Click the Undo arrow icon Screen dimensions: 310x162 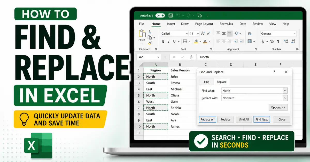tap(178, 15)
